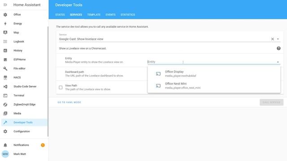Click the Notifications bell icon
This screenshot has height=161, width=287.
click(5, 145)
